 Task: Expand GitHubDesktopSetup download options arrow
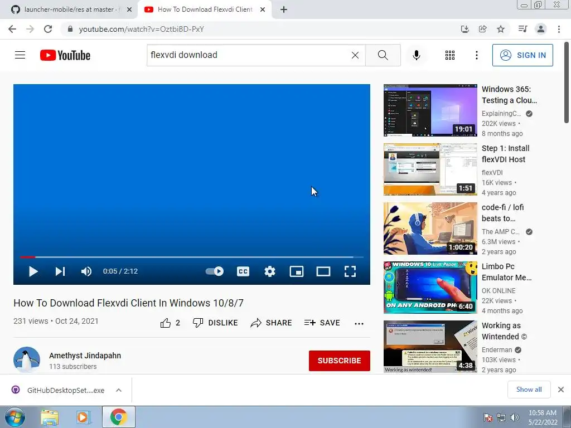[119, 390]
